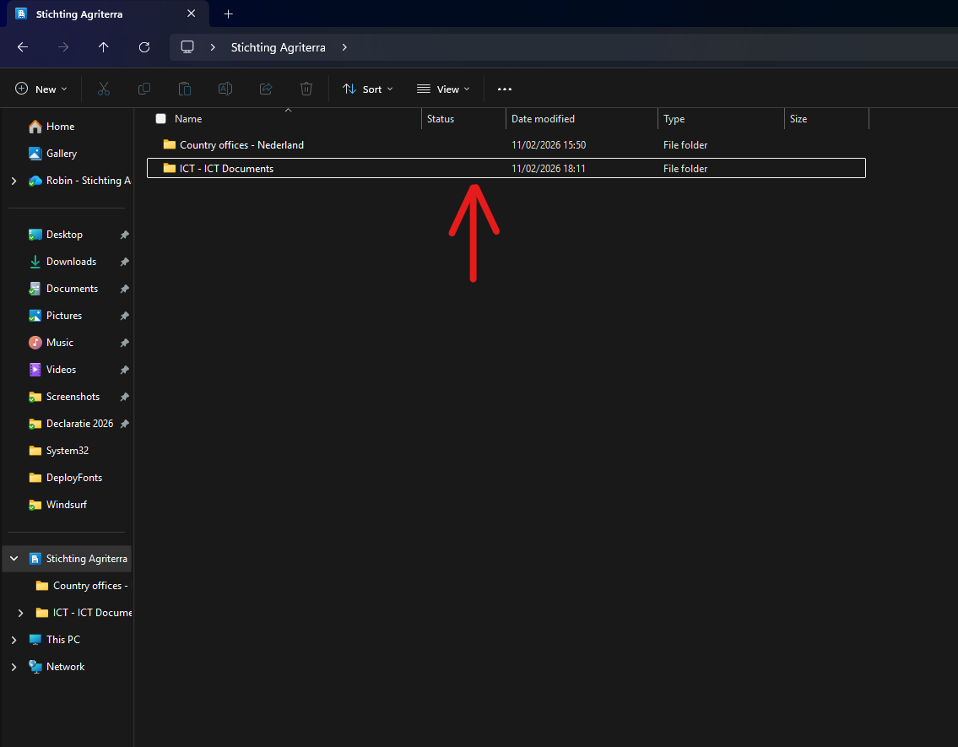Go up one folder level
The width and height of the screenshot is (958, 747).
(103, 47)
